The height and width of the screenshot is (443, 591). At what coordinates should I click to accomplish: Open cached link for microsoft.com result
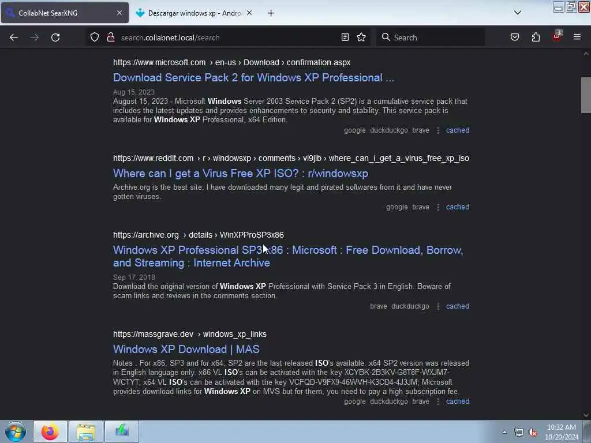tap(458, 130)
